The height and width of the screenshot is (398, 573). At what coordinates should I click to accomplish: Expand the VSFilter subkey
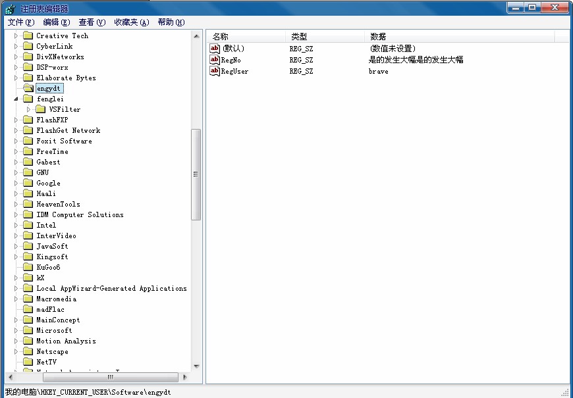click(x=28, y=110)
